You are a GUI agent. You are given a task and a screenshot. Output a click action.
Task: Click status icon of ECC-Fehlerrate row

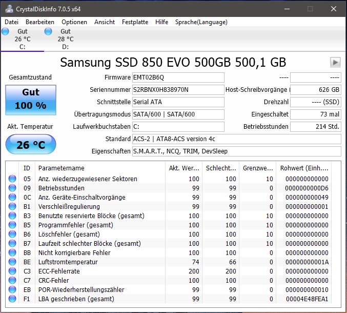click(12, 271)
